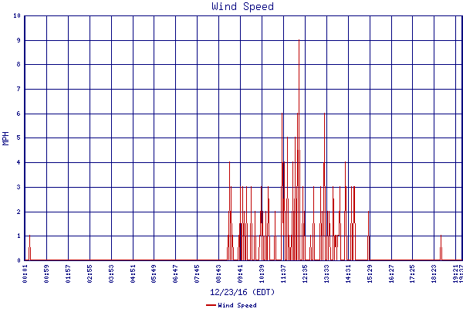Click the 17:25 time label
The height and width of the screenshot is (309, 463).
(413, 273)
